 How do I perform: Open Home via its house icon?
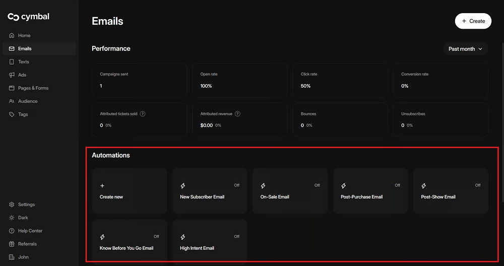pos(12,36)
